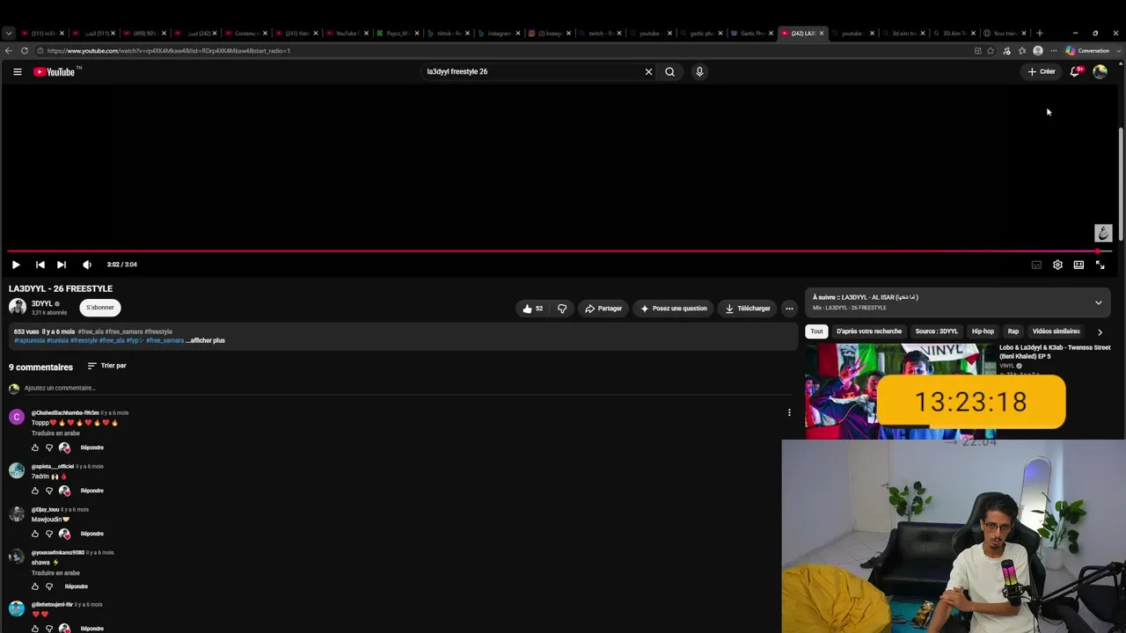Open the youssefmkarez9080 profile avatar
This screenshot has height=633, width=1126.
[x=17, y=557]
